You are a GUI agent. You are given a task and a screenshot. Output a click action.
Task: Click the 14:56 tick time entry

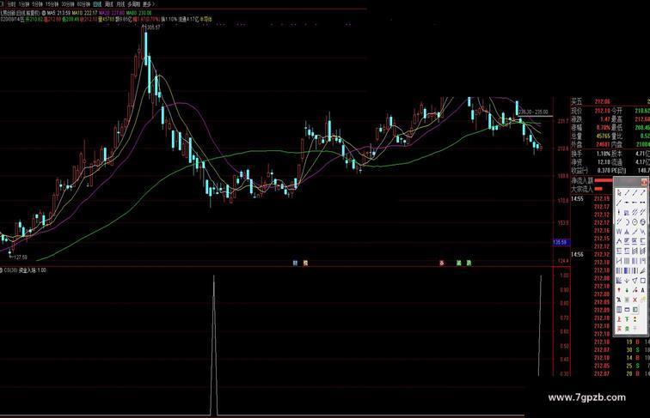[x=577, y=255]
